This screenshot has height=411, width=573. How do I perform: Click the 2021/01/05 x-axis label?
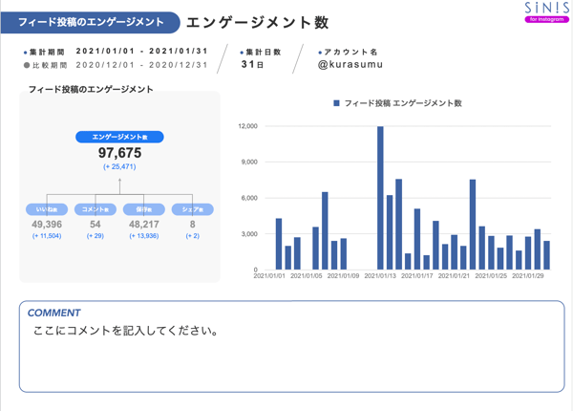point(307,275)
